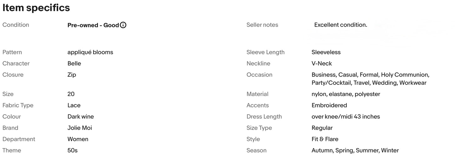Click the info icon beside Pre-owned - Good

coord(123,25)
